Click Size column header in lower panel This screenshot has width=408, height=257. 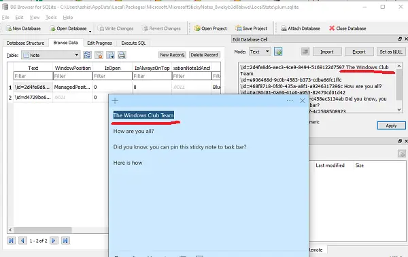(x=360, y=165)
